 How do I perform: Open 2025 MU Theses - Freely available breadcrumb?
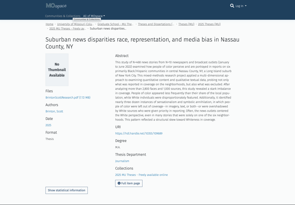(67, 29)
